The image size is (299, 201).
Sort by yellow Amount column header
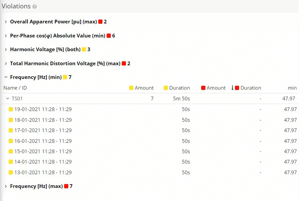tap(144, 88)
